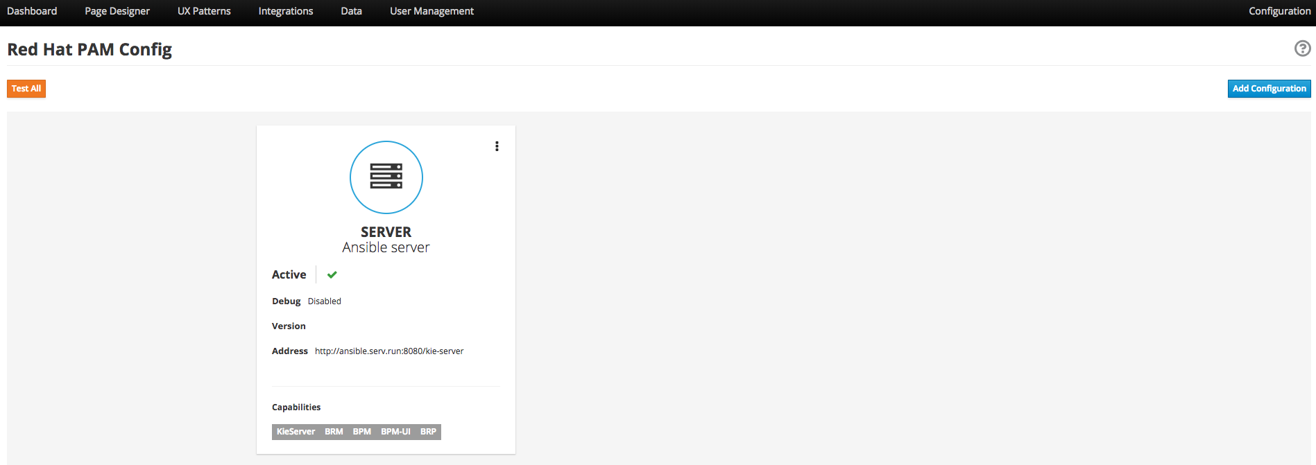Click the green Active checkmark icon
1316x465 pixels.
coord(332,274)
